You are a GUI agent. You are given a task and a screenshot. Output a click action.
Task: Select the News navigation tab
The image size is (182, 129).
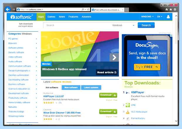point(62,17)
